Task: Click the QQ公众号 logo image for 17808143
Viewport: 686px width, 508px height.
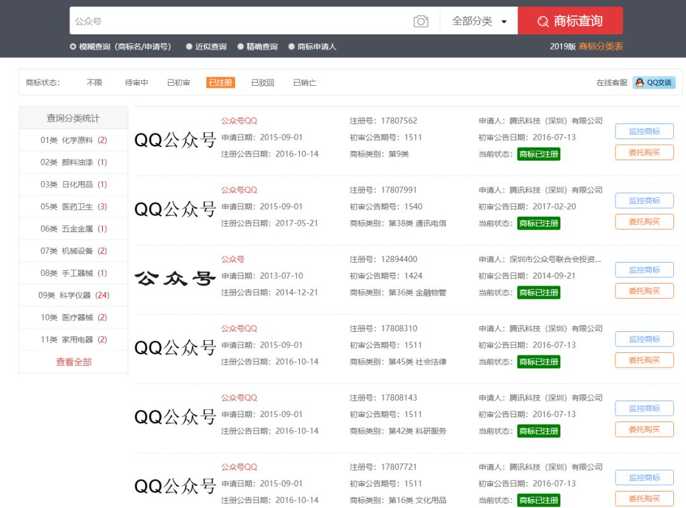Action: (x=175, y=417)
